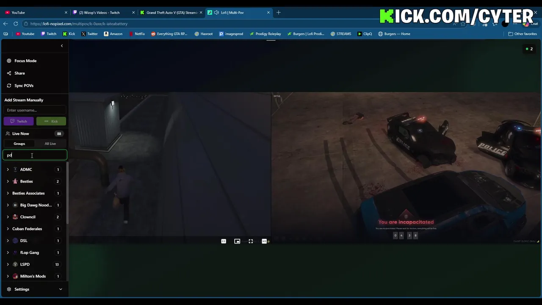Open Netflix bookmark in bookmarks bar
This screenshot has width=542, height=305.
pyautogui.click(x=136, y=34)
